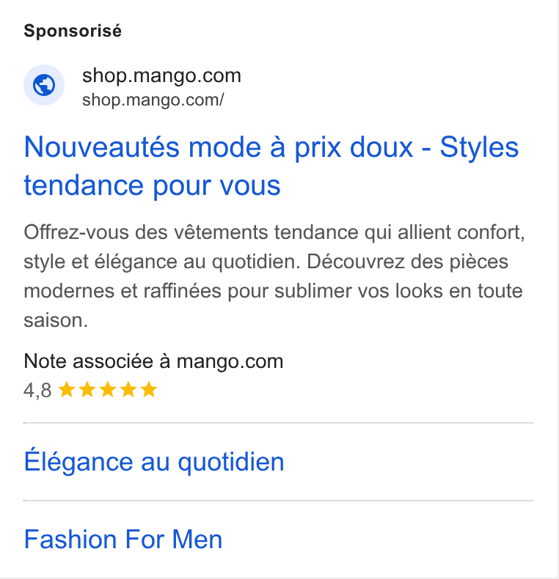Click the tendance pour vous headline line

click(x=153, y=185)
